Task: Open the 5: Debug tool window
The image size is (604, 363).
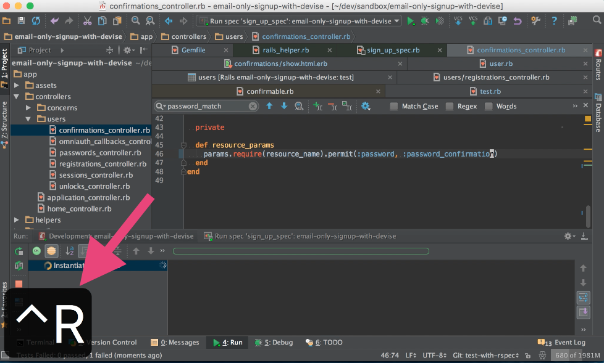Action: [274, 342]
